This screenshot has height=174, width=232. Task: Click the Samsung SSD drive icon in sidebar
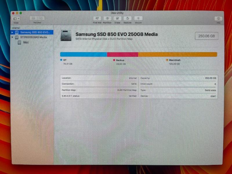[x=17, y=32]
